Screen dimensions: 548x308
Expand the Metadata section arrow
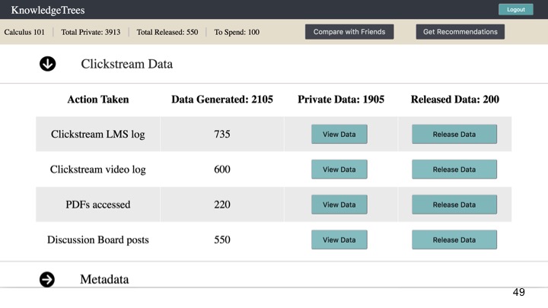click(47, 279)
